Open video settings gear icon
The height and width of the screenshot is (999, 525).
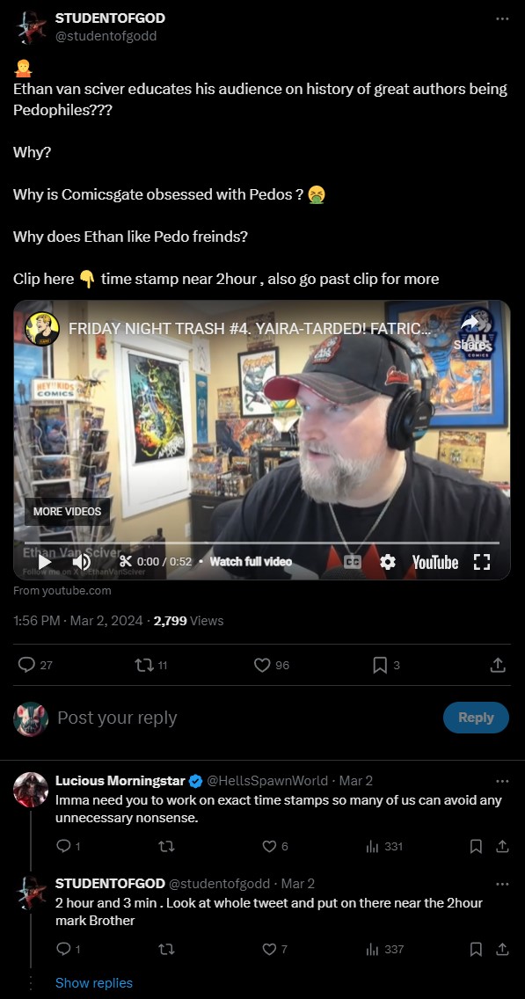[x=388, y=562]
